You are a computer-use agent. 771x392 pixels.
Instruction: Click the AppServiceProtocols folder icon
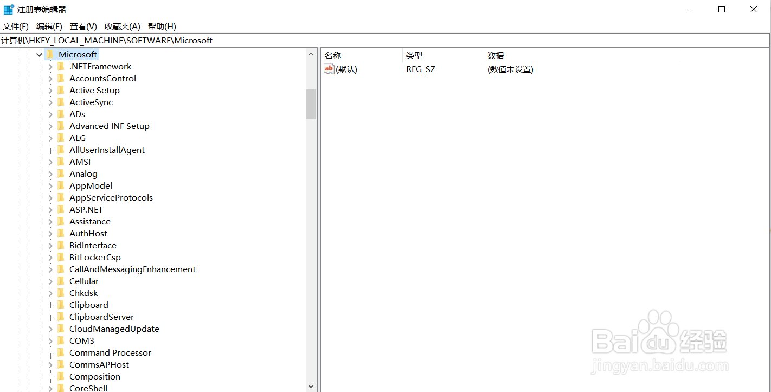coord(61,197)
